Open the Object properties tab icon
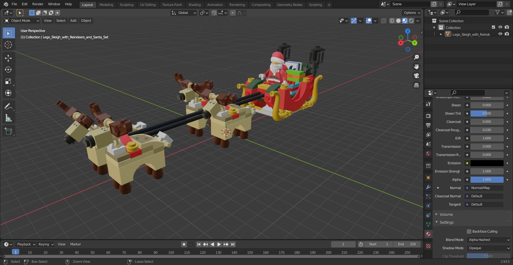 coord(428,177)
